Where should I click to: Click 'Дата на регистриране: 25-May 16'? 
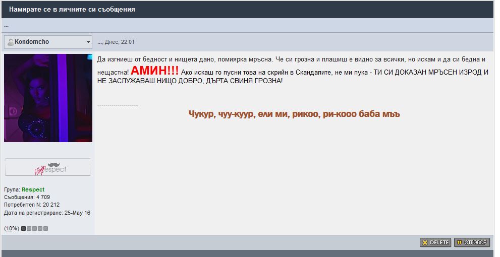pos(47,213)
